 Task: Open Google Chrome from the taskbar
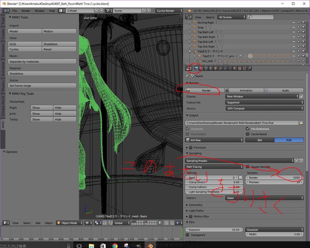tap(115, 246)
